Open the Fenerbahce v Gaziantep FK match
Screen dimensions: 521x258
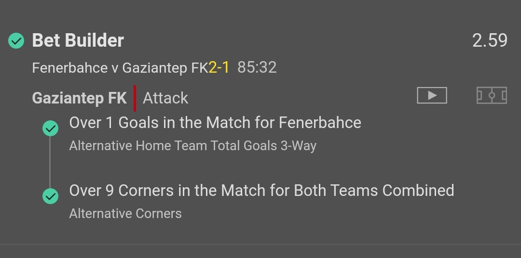120,68
